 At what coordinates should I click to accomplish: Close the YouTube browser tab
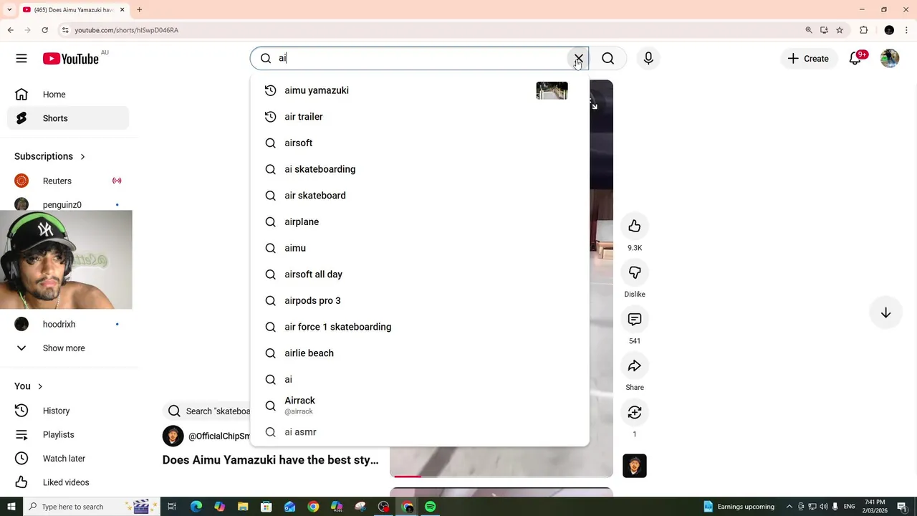coord(122,10)
